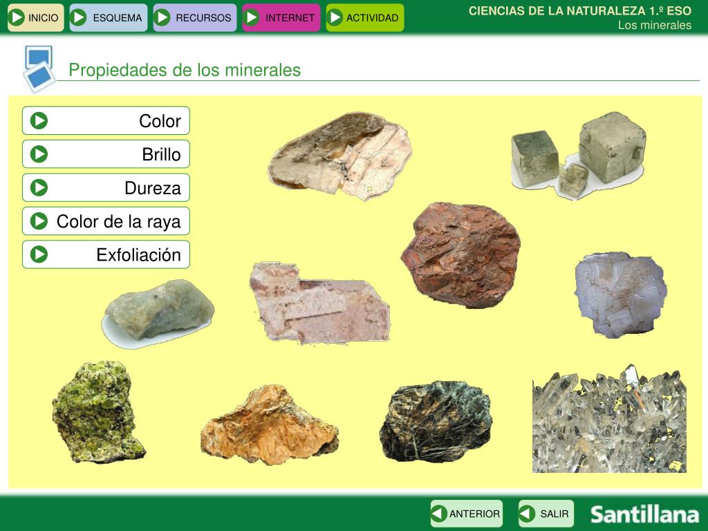Show the Color de la raya property
This screenshot has height=531, width=708.
106,221
